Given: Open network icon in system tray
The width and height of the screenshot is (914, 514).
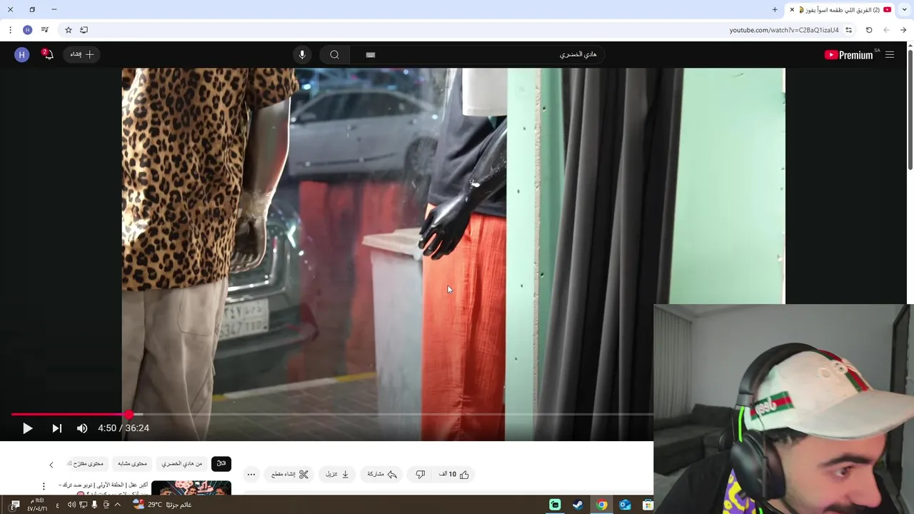Looking at the screenshot, I should (x=83, y=505).
